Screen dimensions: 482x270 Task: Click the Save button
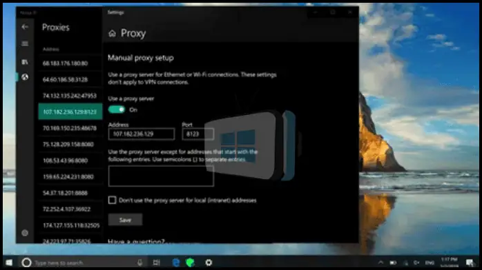[x=125, y=220]
